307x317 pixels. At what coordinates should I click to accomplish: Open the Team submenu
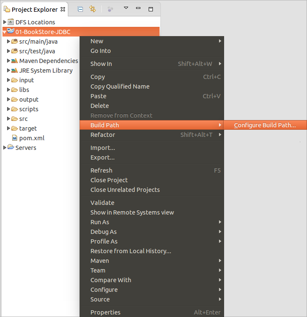tap(152, 270)
